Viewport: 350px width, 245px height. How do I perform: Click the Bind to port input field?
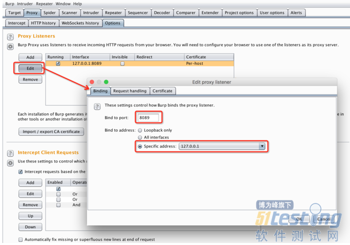[148, 117]
